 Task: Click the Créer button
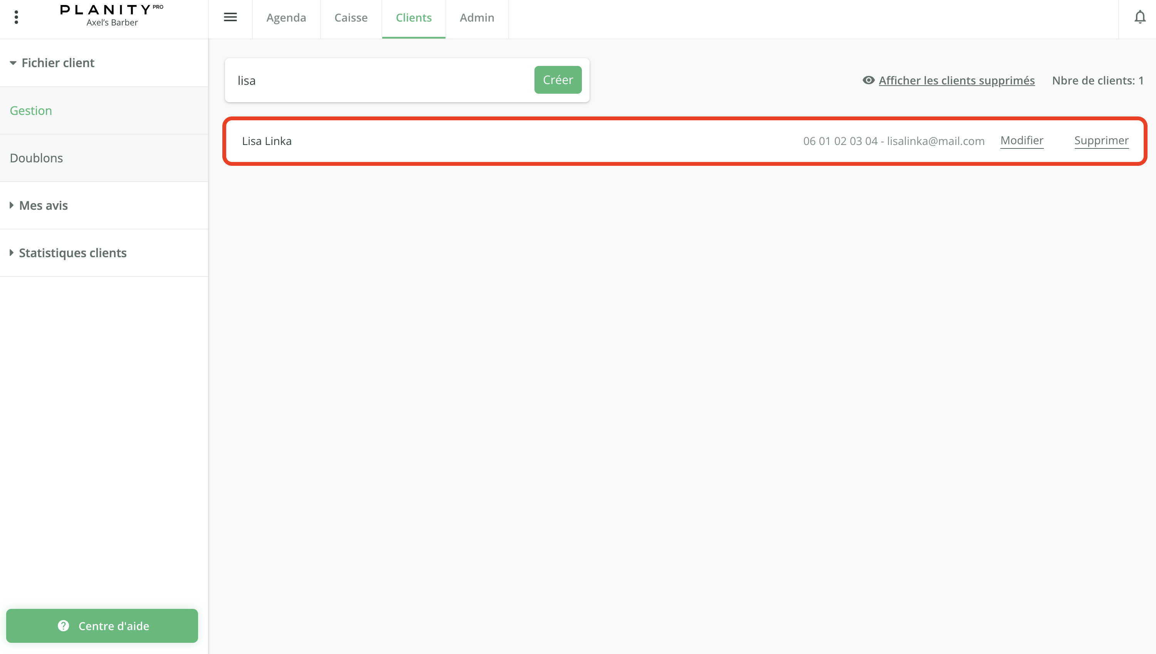pyautogui.click(x=558, y=79)
